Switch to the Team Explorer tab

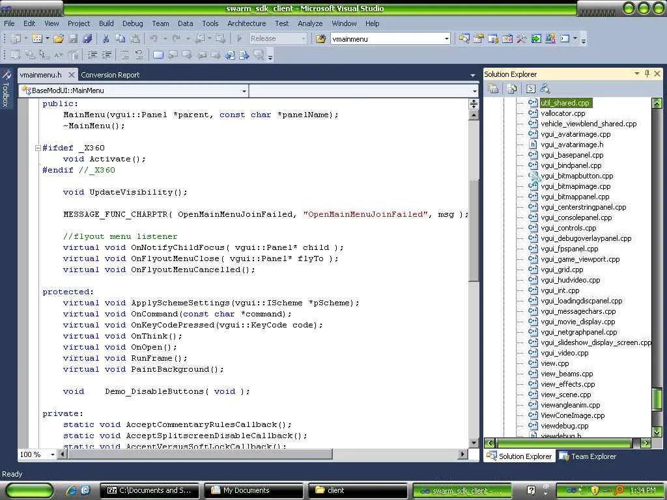(x=588, y=456)
